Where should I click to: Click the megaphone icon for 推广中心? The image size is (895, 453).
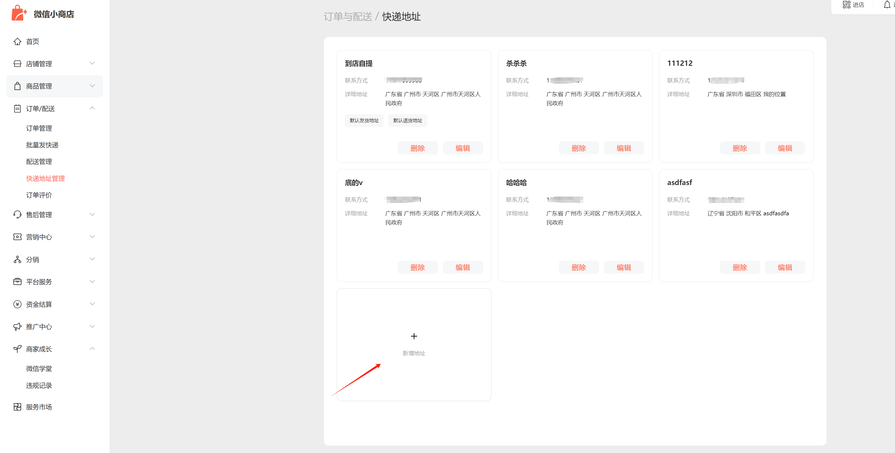pos(17,327)
